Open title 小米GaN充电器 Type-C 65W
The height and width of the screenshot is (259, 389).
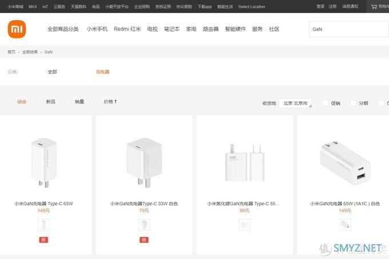43,204
